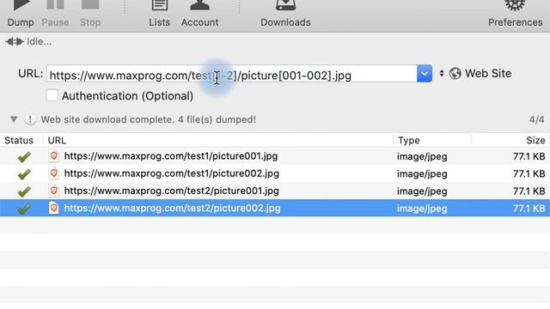Open Preferences from the toolbar
The image size is (550, 309).
pos(516,14)
